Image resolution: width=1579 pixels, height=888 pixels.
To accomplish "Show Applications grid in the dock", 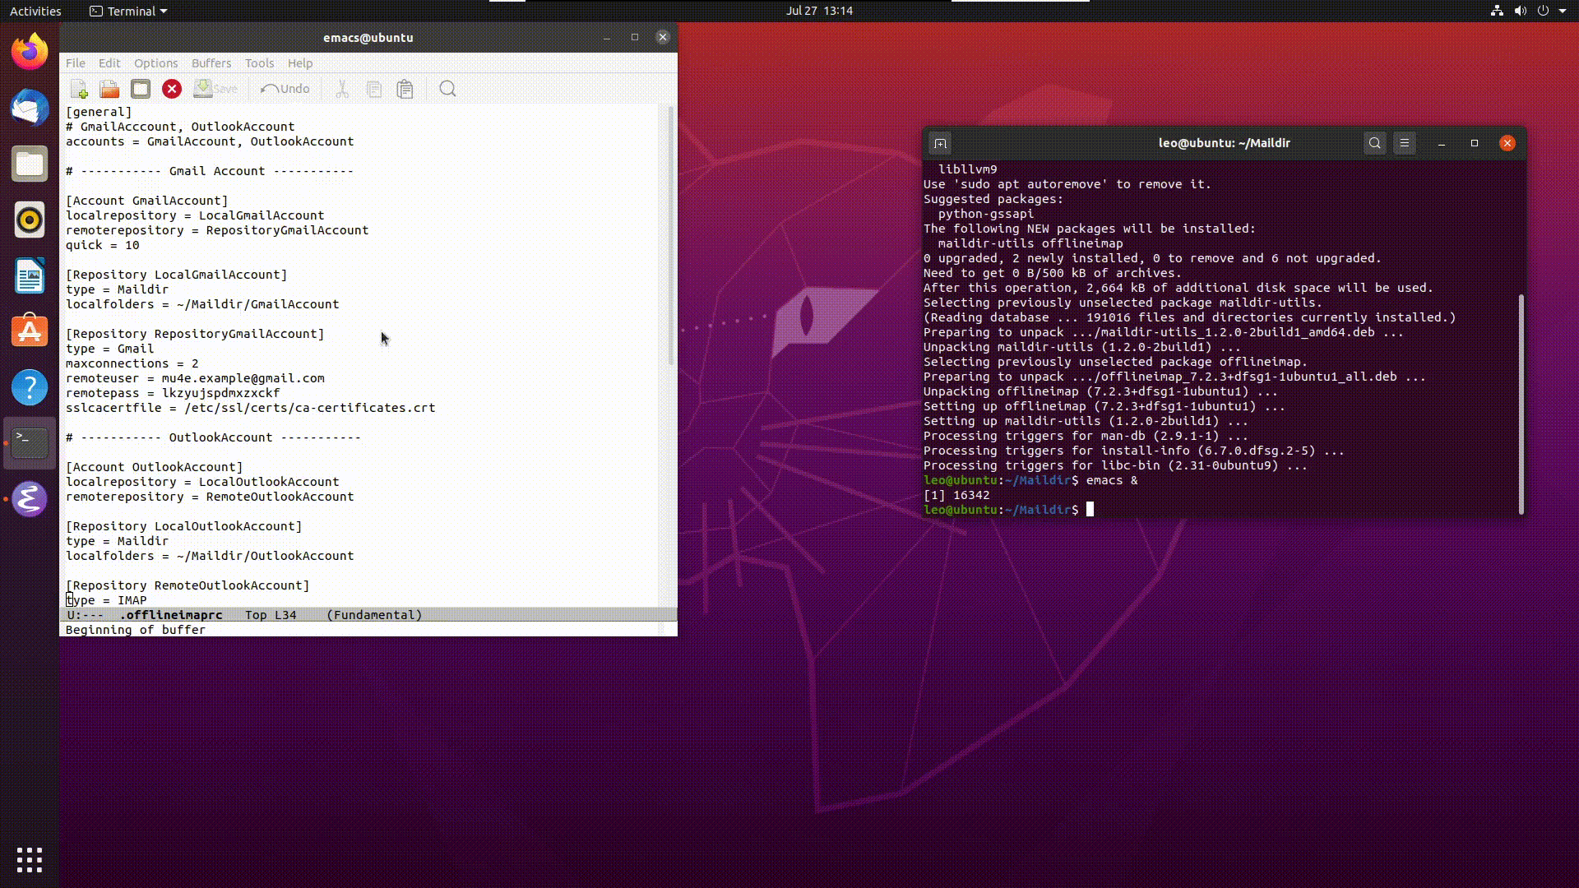I will [x=30, y=860].
